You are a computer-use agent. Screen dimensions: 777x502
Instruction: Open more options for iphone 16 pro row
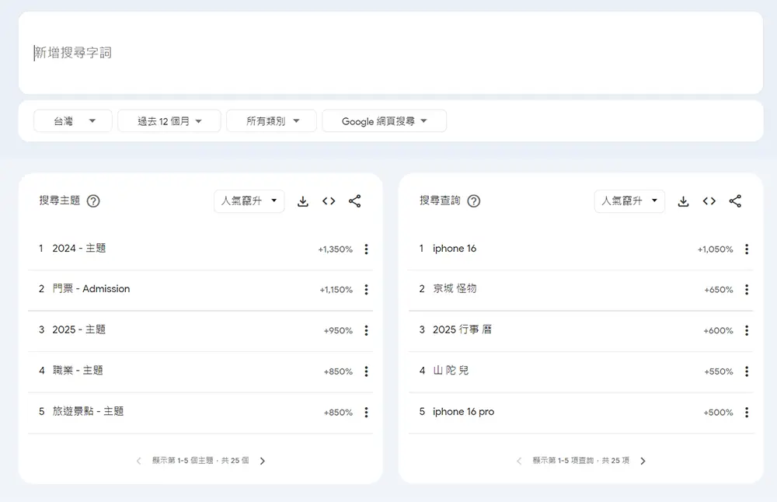pyautogui.click(x=747, y=413)
